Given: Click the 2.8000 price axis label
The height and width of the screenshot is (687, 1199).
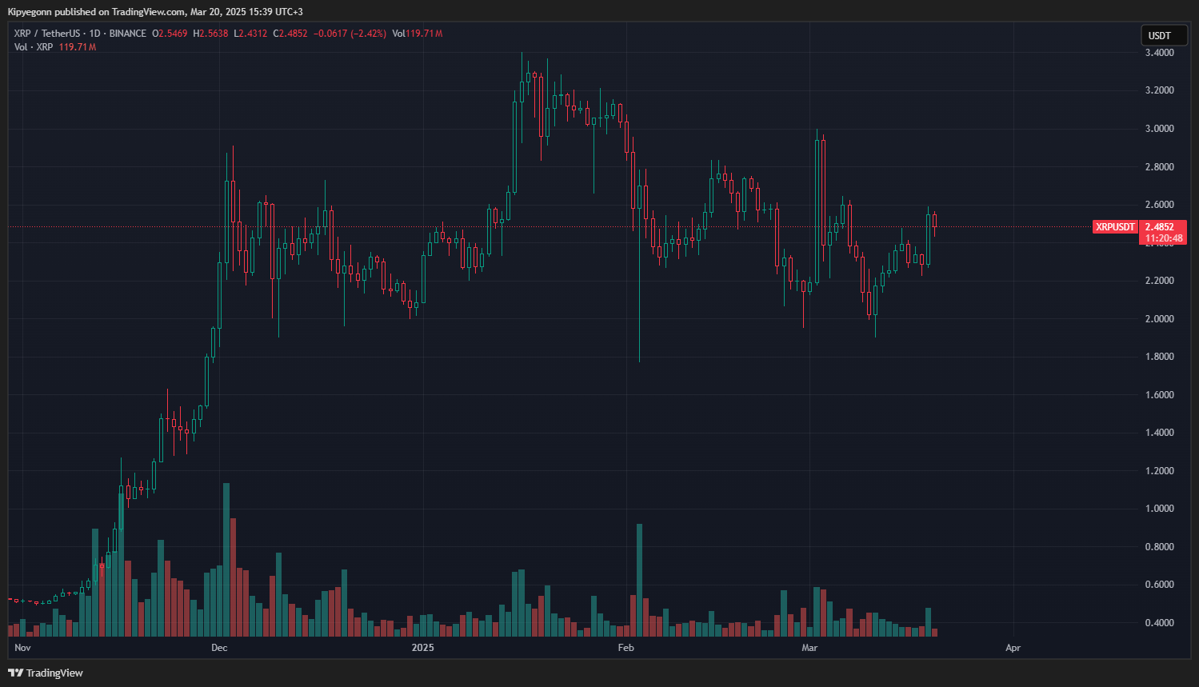Looking at the screenshot, I should 1160,167.
